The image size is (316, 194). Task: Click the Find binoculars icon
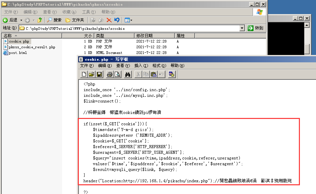[127, 74]
